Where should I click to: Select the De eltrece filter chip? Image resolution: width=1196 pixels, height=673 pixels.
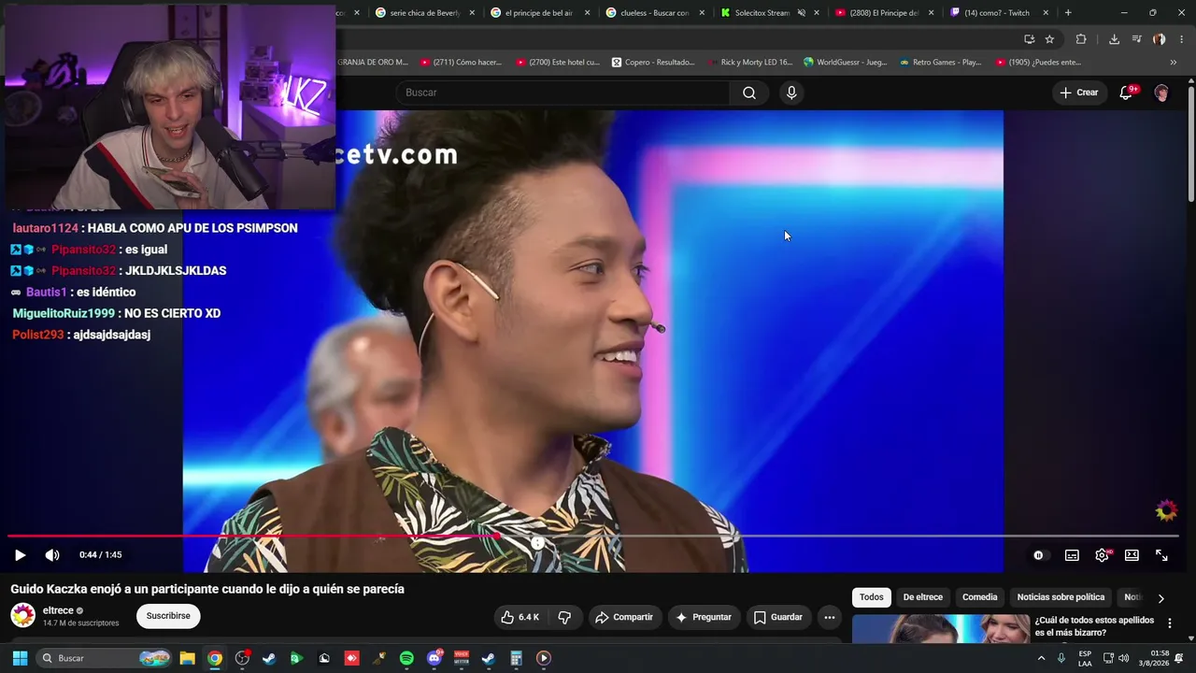coord(922,597)
